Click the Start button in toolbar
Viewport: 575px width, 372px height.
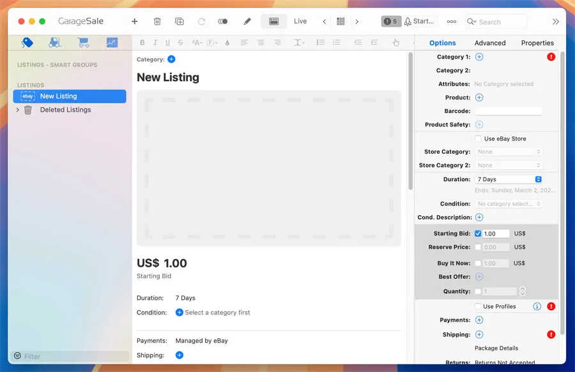pos(420,22)
